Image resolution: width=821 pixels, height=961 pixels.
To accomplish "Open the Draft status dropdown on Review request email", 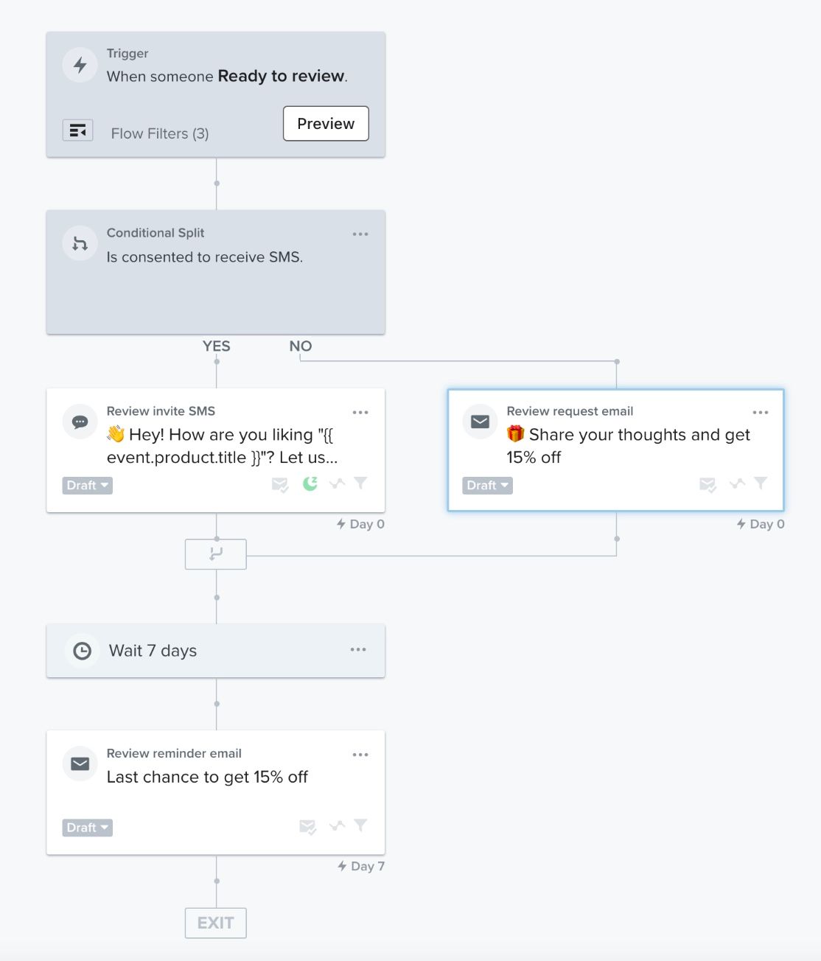I will click(x=486, y=485).
